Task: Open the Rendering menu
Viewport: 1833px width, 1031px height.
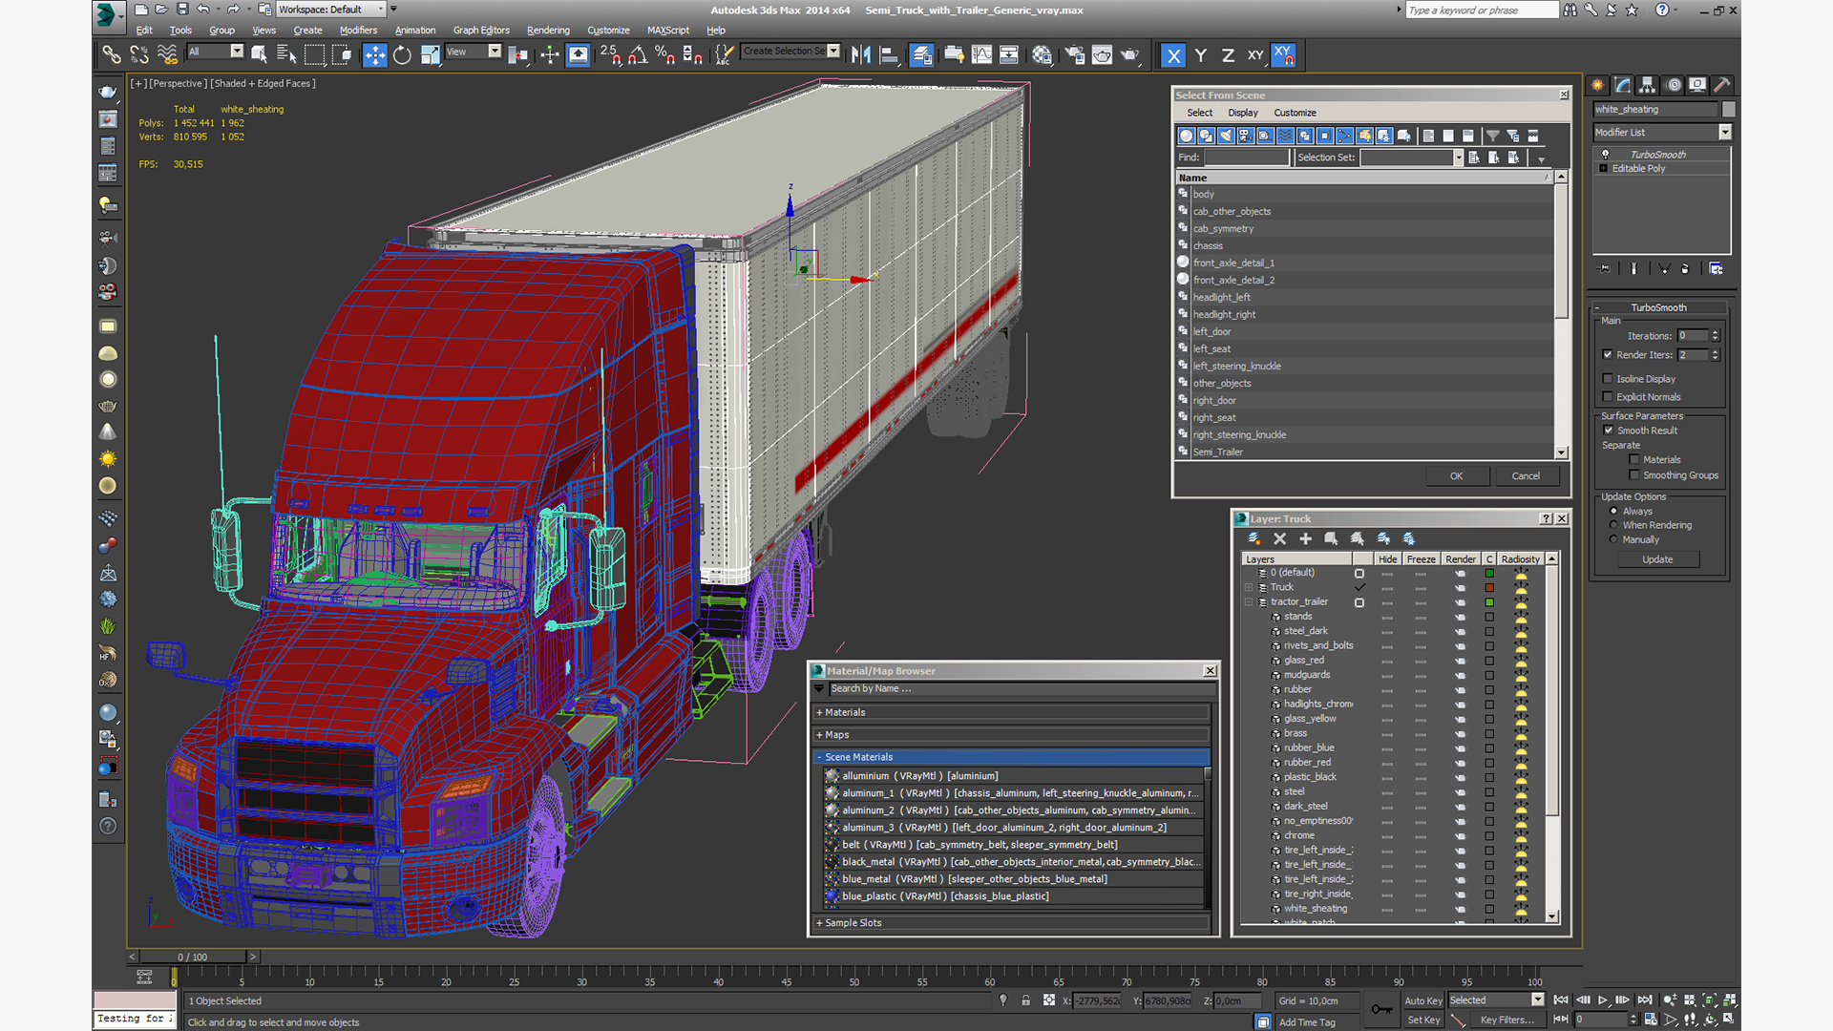Action: [x=548, y=31]
